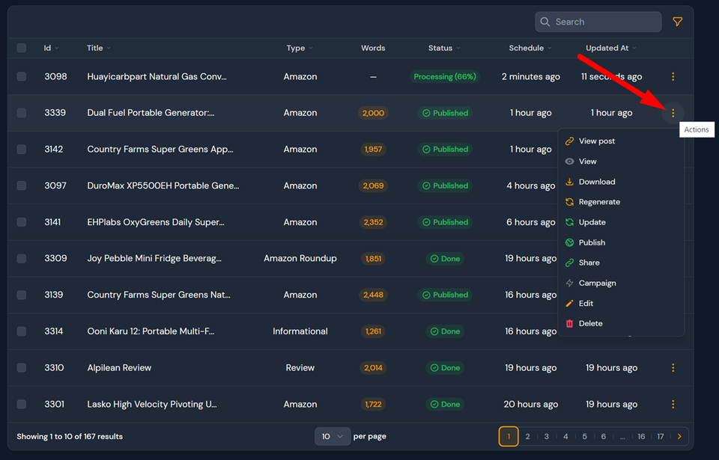Click the Search input field

click(598, 22)
